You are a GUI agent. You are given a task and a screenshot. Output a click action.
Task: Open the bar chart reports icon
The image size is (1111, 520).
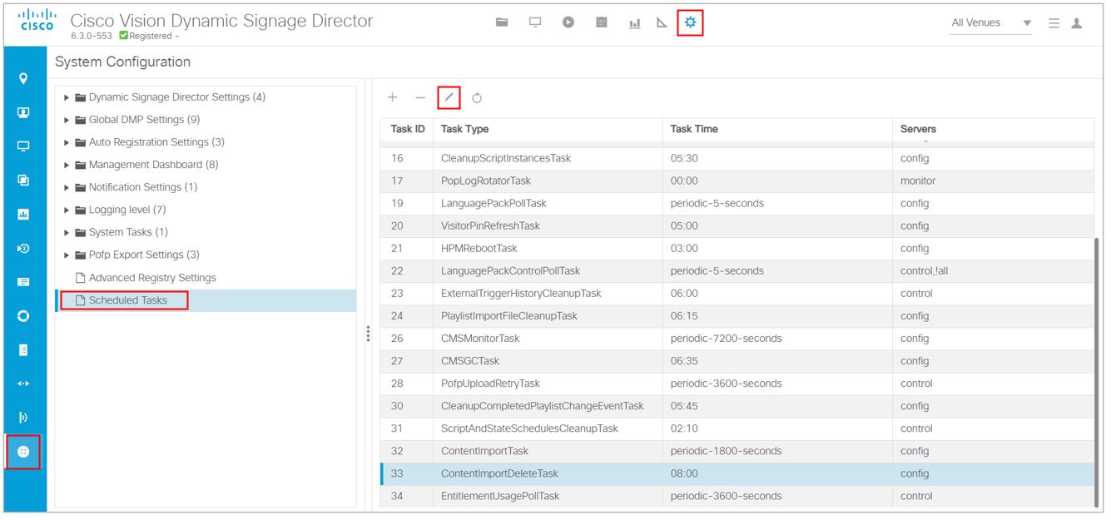634,23
